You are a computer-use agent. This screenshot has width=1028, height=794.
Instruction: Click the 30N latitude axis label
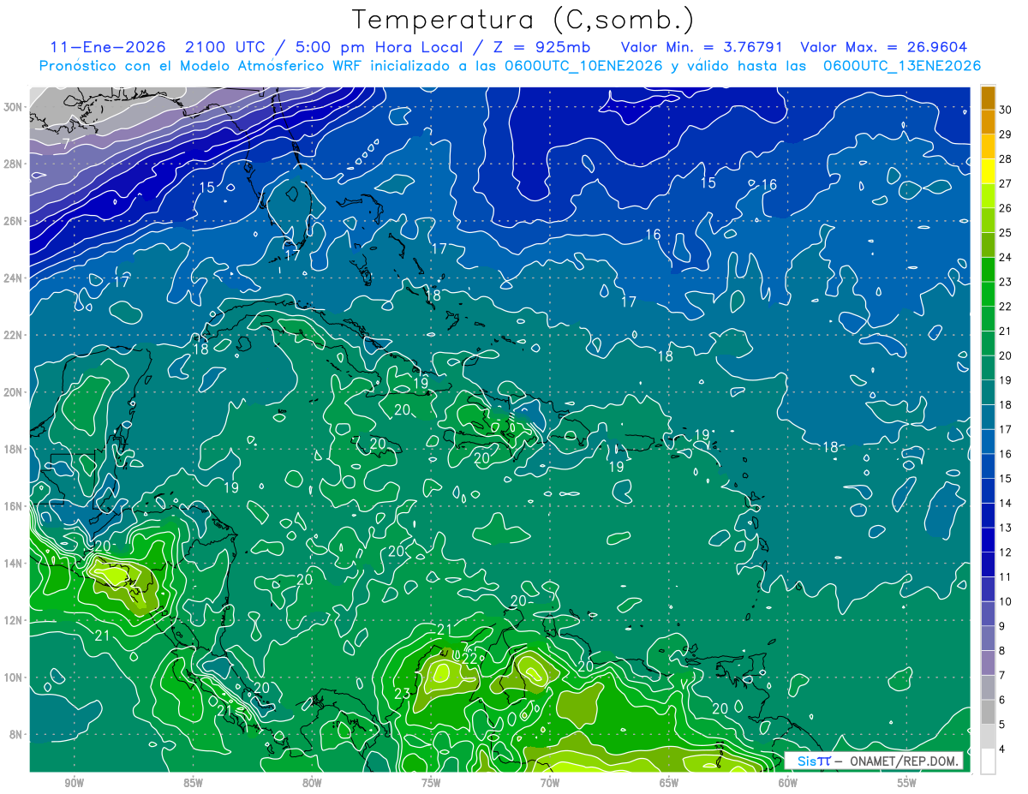[x=13, y=107]
